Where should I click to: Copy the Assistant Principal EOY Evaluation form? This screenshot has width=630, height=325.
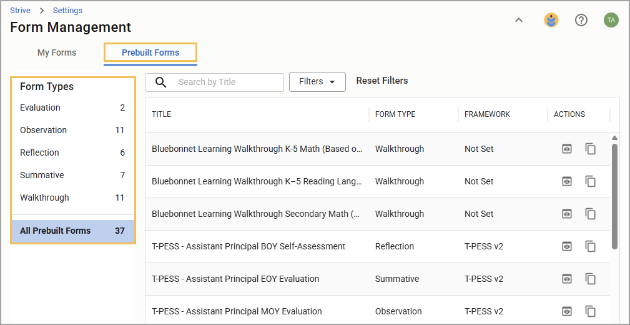click(x=590, y=279)
